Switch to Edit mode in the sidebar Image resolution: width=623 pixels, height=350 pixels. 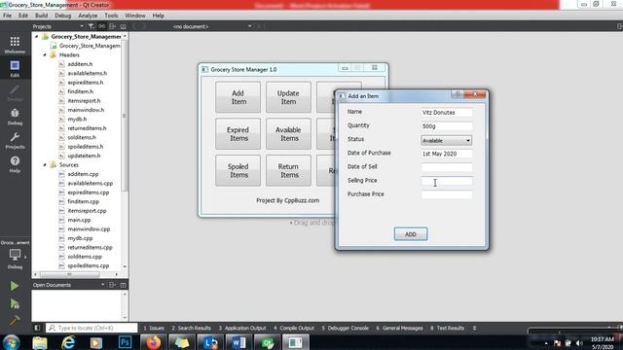tap(15, 68)
